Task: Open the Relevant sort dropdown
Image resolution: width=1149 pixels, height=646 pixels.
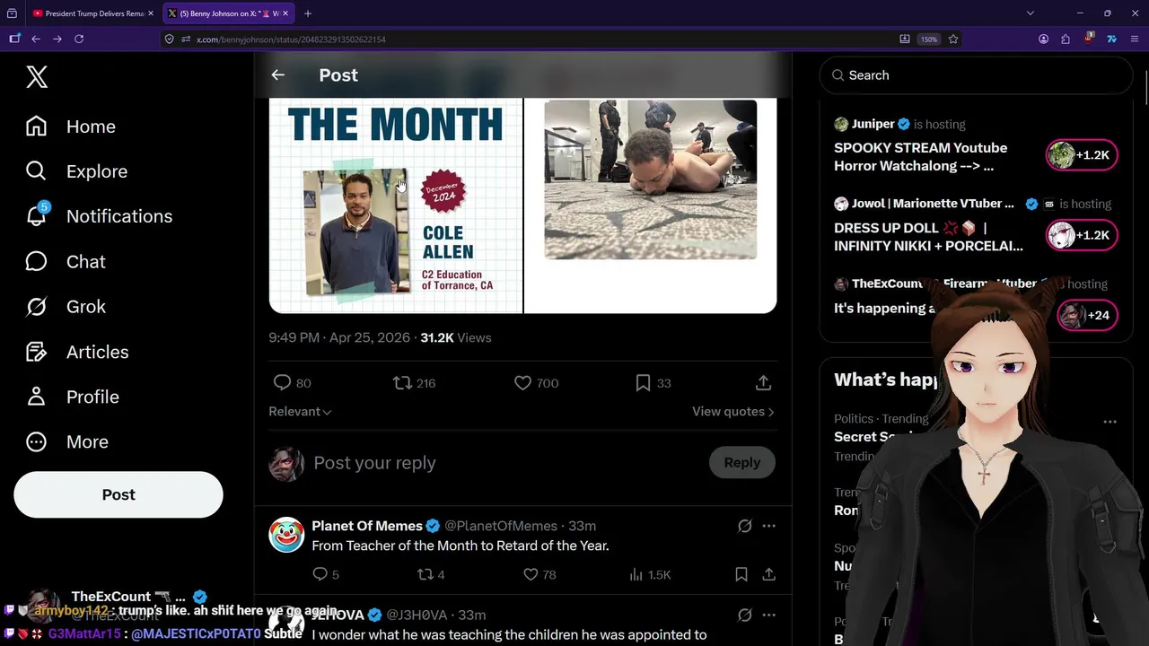Action: point(300,411)
